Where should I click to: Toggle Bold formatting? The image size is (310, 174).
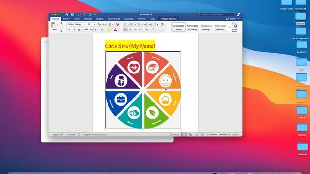tap(69, 29)
